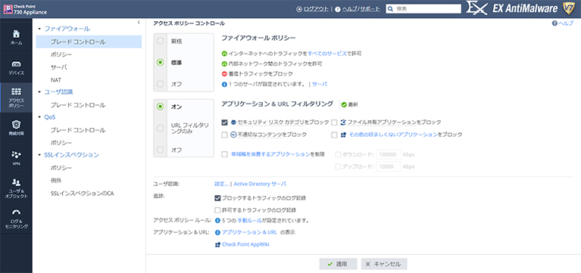Image resolution: width=581 pixels, height=273 pixels.
Task: Collapse the SSLインスペクション tree section
Action: coord(39,154)
